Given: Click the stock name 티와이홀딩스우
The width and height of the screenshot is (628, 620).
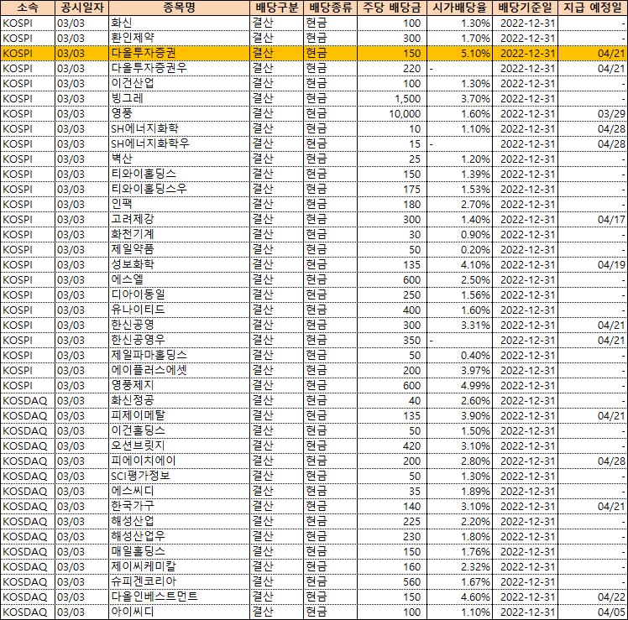Looking at the screenshot, I should [149, 189].
